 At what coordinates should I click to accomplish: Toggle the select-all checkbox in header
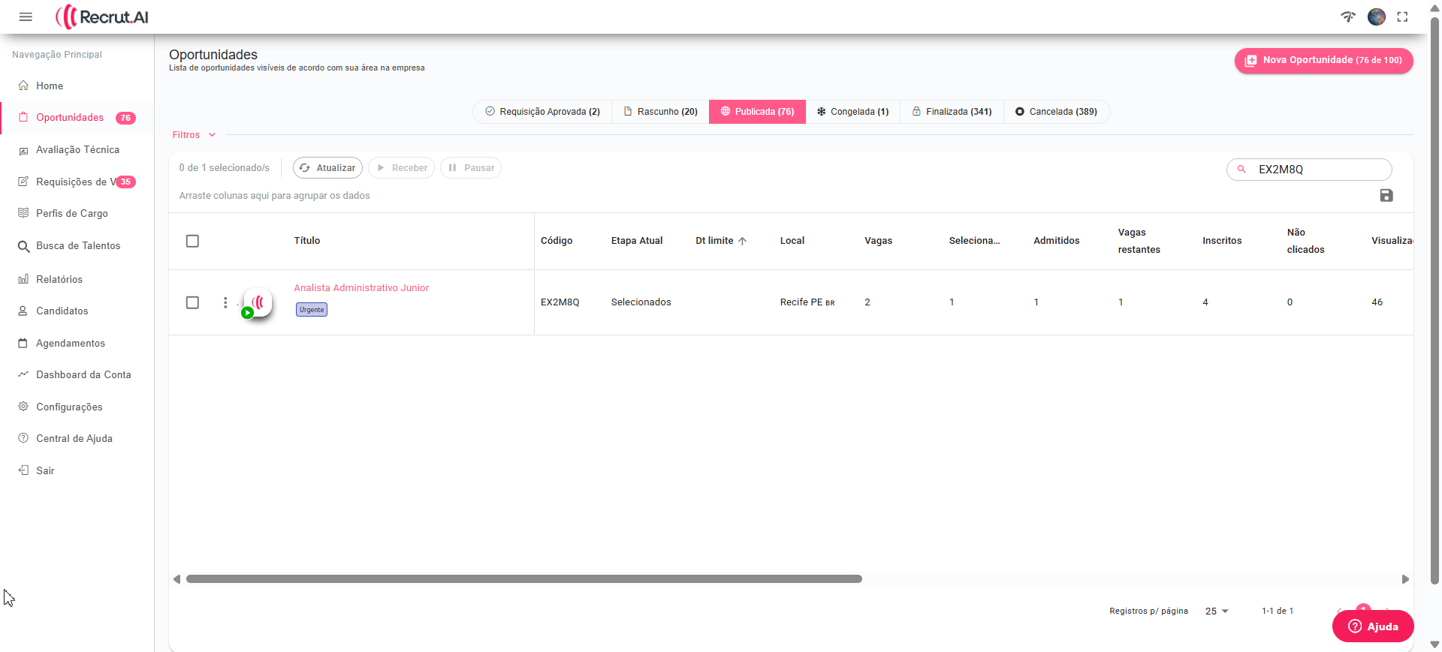[x=192, y=241]
